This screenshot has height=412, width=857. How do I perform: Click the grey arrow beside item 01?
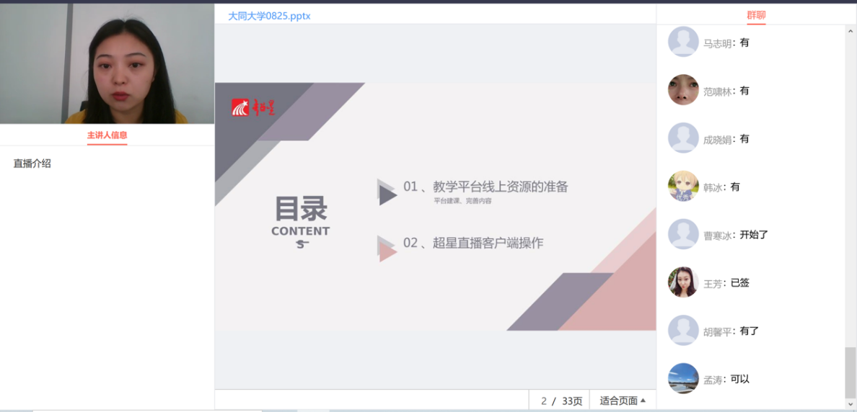(387, 193)
